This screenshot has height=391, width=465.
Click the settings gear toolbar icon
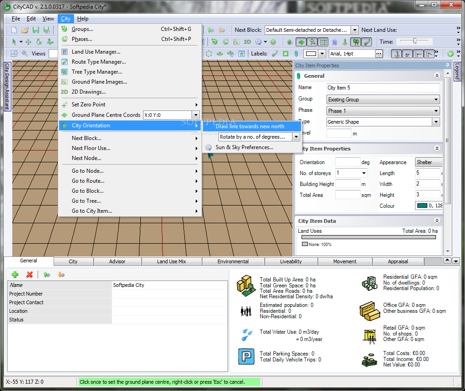pos(258,42)
